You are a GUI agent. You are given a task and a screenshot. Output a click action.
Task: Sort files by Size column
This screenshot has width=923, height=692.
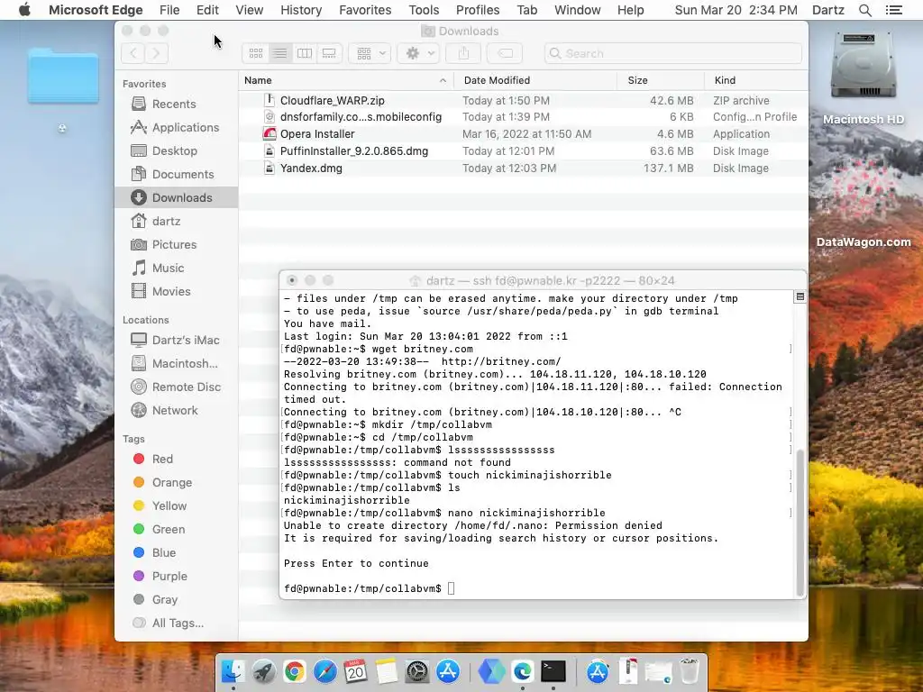click(661, 80)
